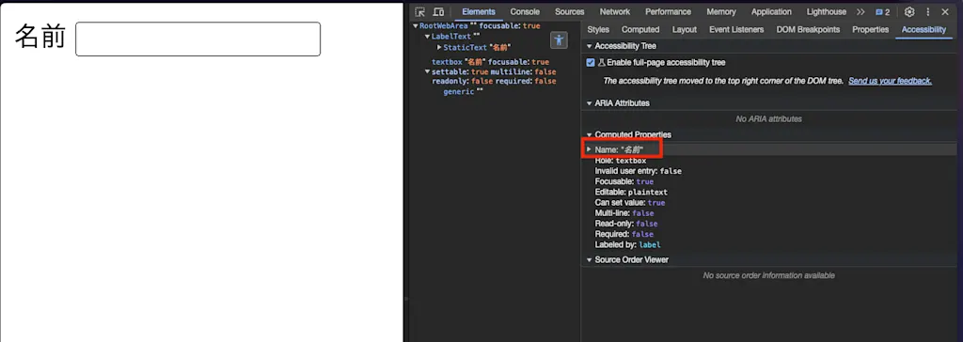
Task: Select the generic node in the tree
Action: tap(463, 91)
